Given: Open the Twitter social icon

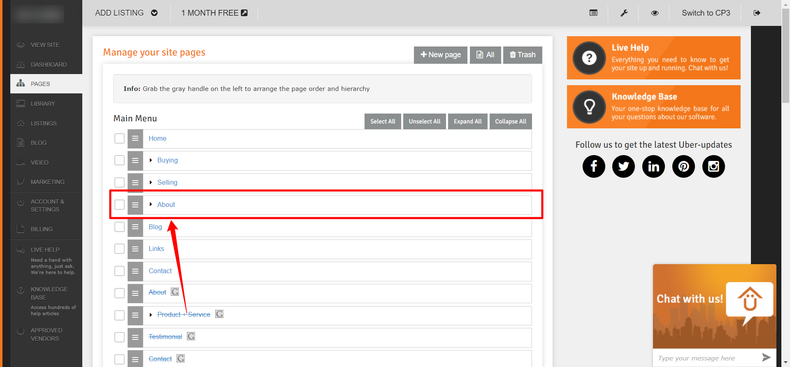Looking at the screenshot, I should click(624, 166).
